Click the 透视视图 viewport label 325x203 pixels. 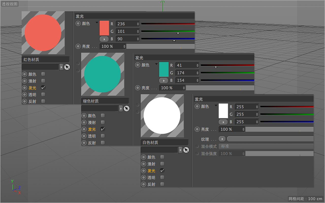(x=10, y=4)
